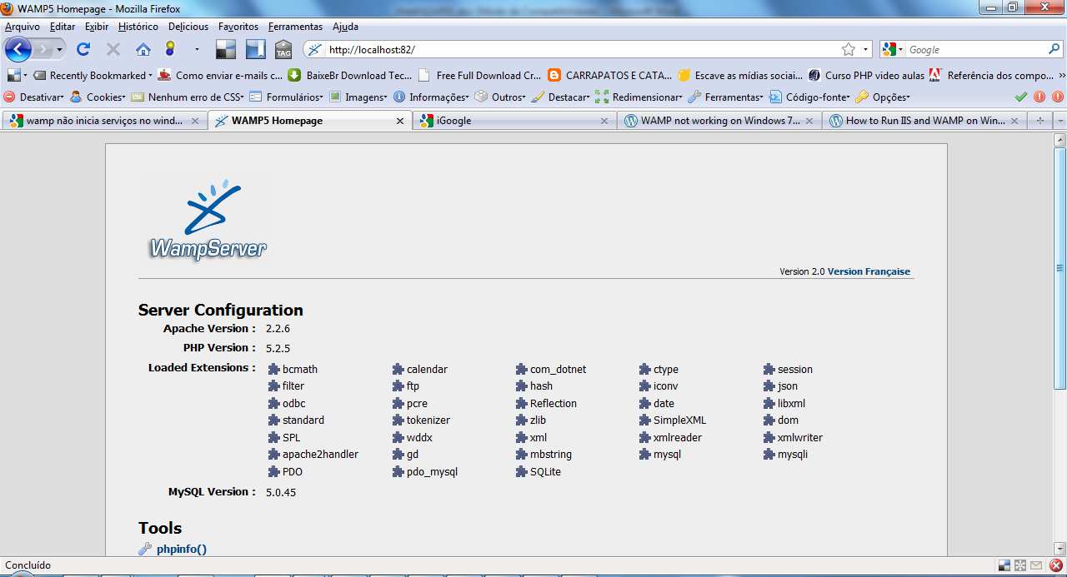Open the Ajuda menu
This screenshot has width=1067, height=577.
tap(345, 27)
